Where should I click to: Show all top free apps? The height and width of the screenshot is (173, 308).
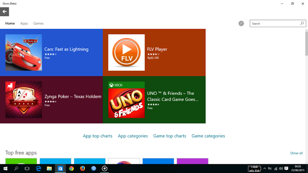click(296, 153)
